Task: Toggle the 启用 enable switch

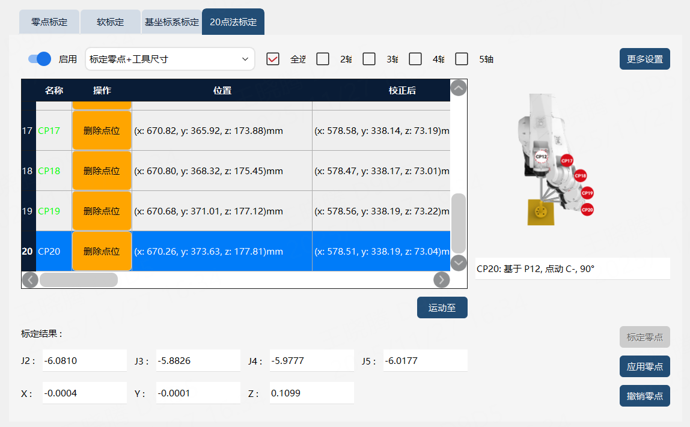Action: point(40,59)
